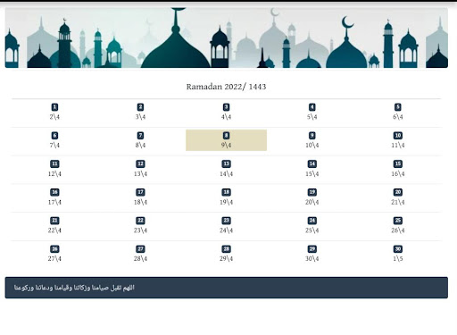Image resolution: width=457 pixels, height=335 pixels.
Task: Select Ramadan day 19 badge
Action: [312, 192]
